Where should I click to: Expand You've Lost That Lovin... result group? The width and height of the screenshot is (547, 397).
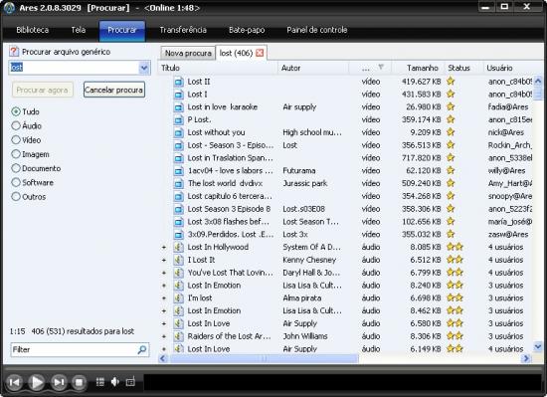coord(164,273)
